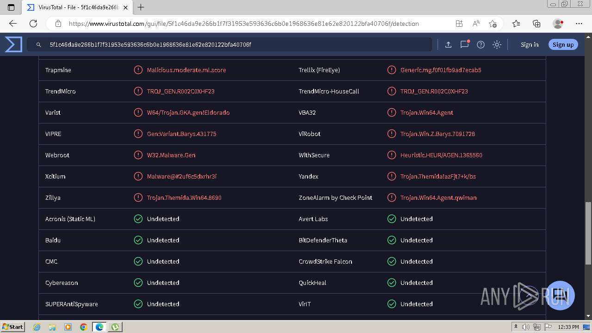Show hidden tray icons arrow
592x333 pixels.
tap(516, 327)
